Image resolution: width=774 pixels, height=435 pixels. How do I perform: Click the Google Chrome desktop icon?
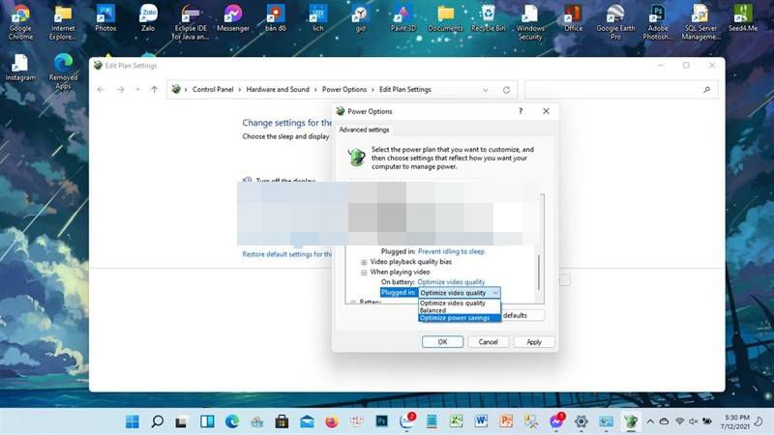[x=20, y=16]
